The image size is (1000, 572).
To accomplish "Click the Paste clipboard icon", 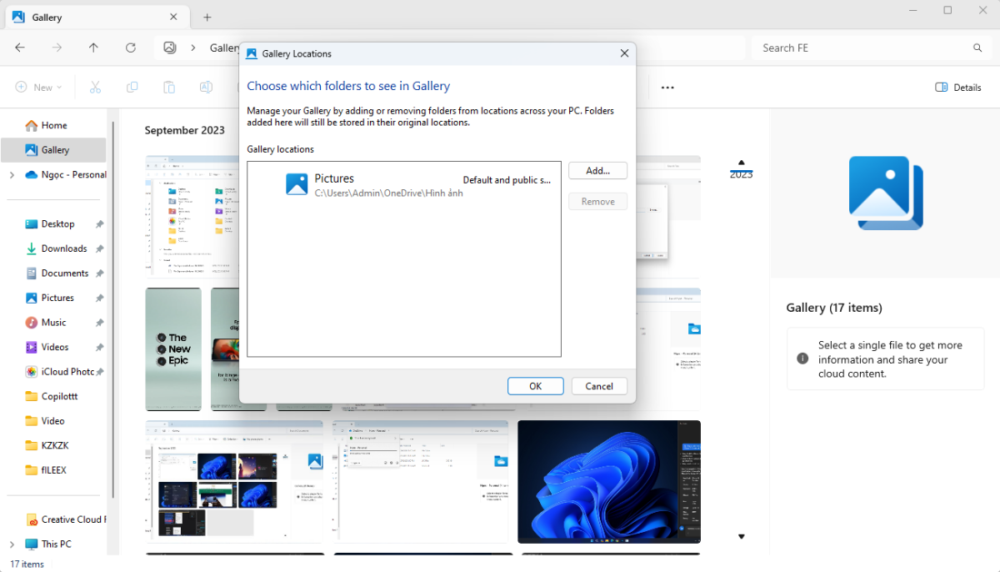I will (x=169, y=88).
